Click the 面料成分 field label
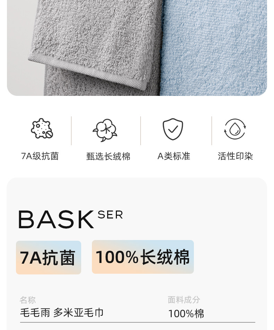The width and height of the screenshot is (274, 330). coord(184,300)
